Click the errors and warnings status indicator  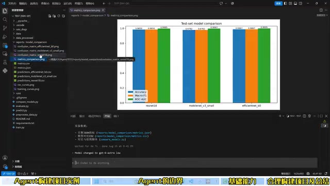[23, 174]
